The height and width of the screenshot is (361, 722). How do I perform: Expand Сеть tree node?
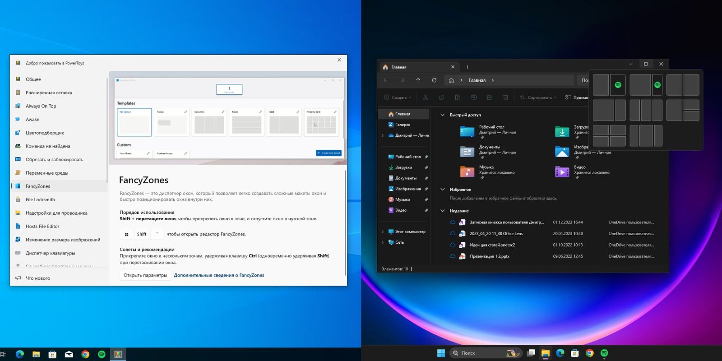tap(383, 242)
